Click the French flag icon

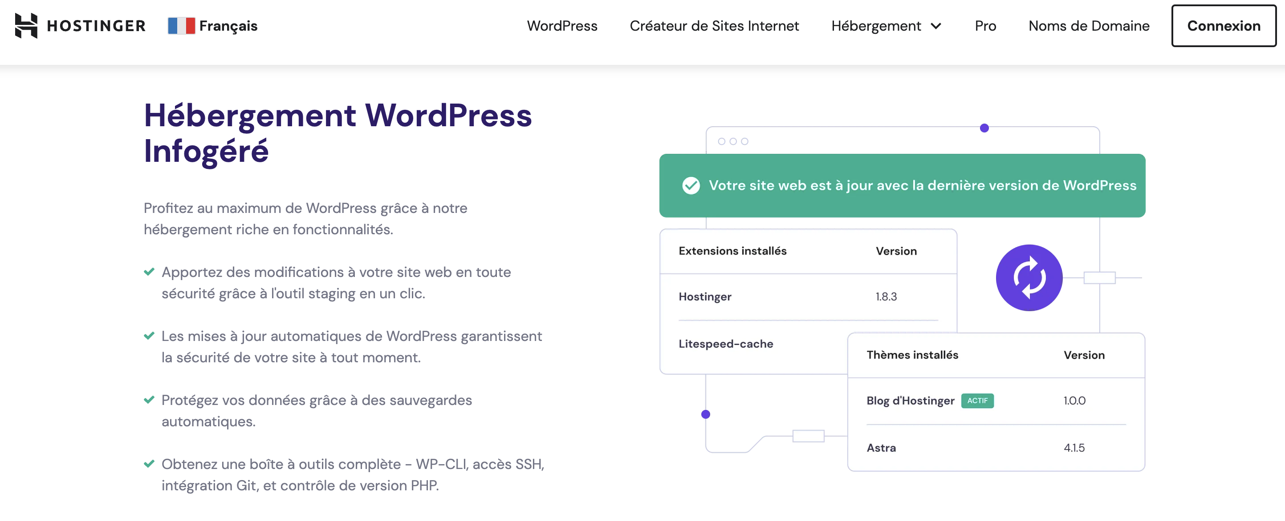(x=181, y=25)
